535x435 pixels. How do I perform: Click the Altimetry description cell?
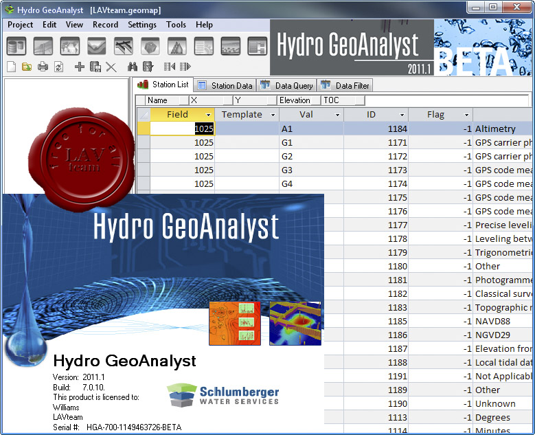point(503,129)
